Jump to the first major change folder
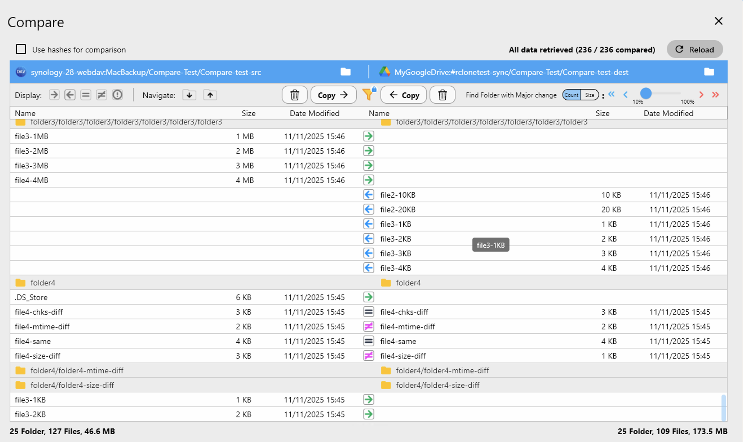Viewport: 743px width, 442px height. tap(612, 95)
